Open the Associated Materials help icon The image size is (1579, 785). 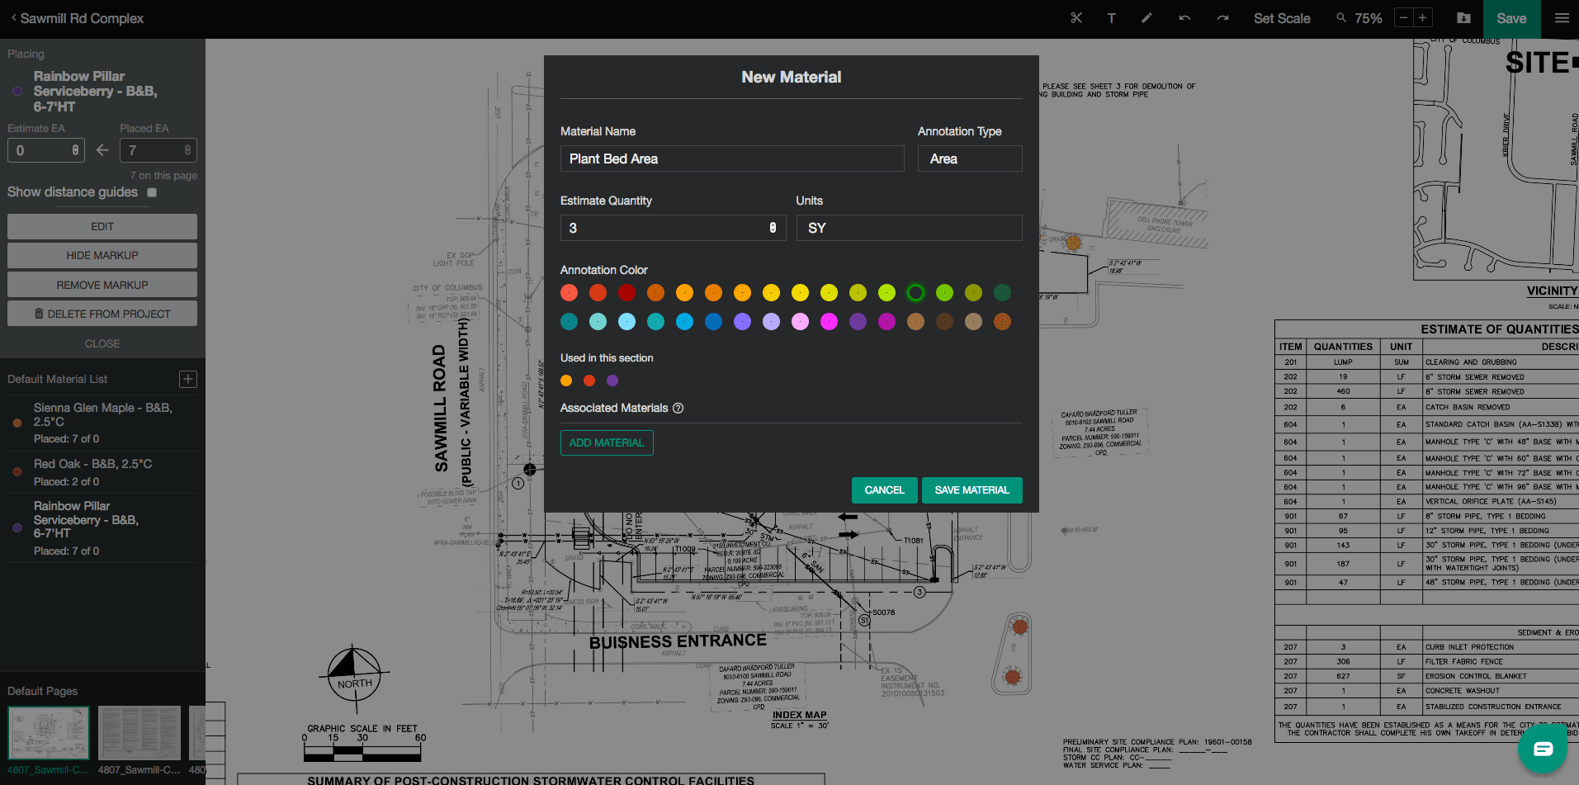click(678, 408)
